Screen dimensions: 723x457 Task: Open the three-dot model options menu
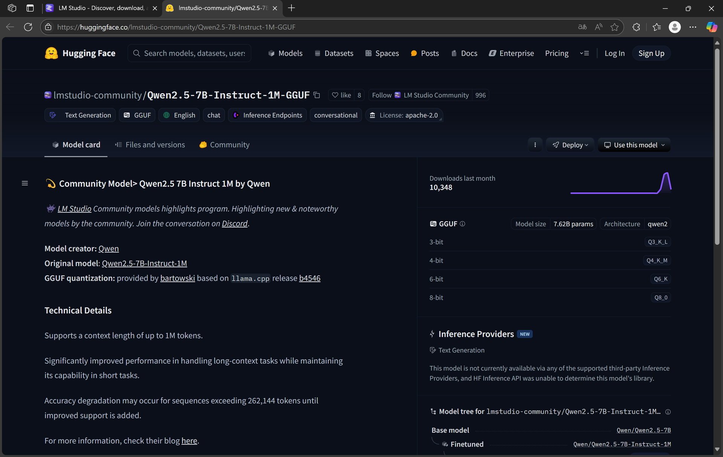point(535,145)
